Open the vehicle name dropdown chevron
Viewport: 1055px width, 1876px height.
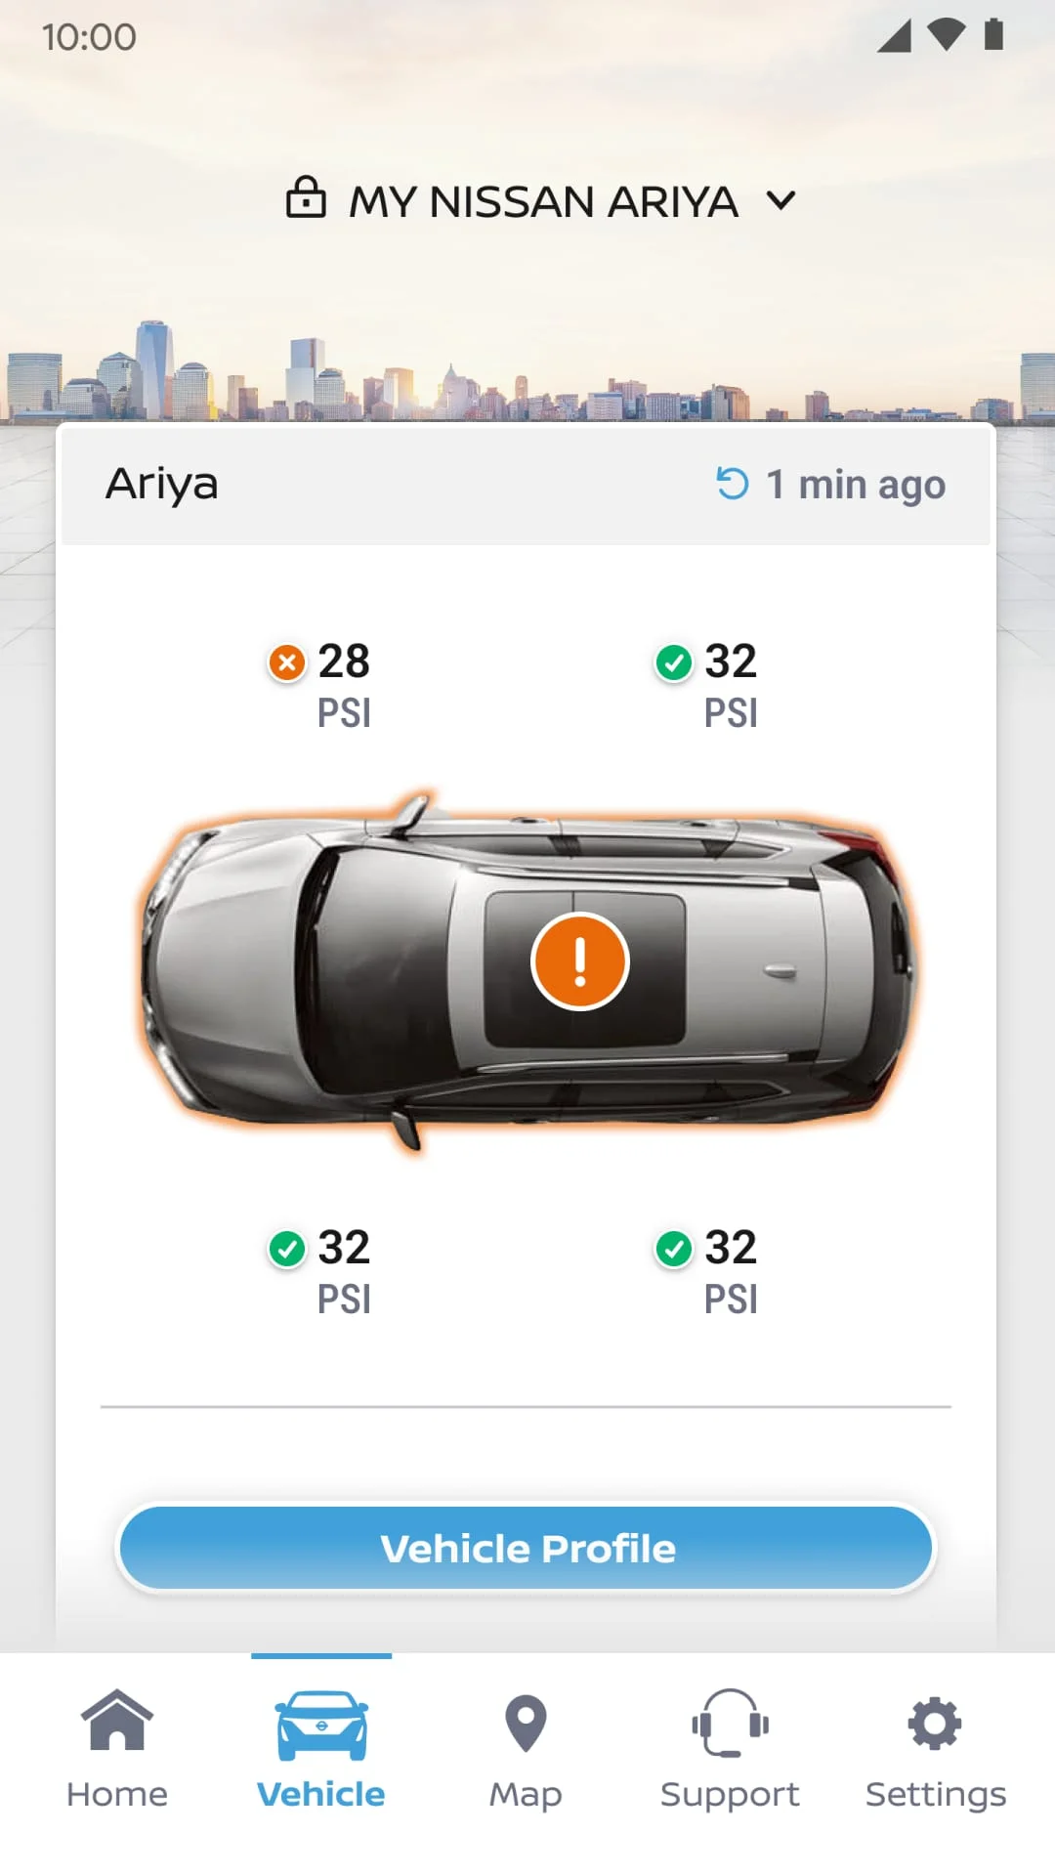pyautogui.click(x=781, y=200)
